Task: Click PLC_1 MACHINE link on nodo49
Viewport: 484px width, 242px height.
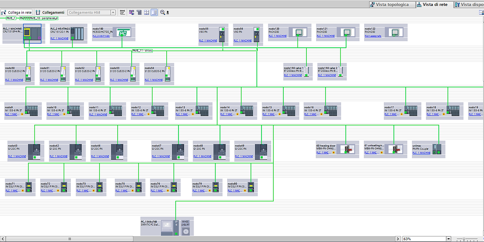Action: click(243, 156)
